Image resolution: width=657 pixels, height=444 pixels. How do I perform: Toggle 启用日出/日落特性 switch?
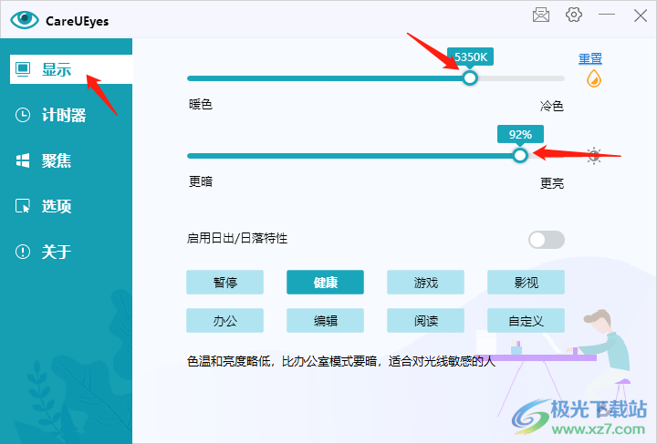click(546, 240)
